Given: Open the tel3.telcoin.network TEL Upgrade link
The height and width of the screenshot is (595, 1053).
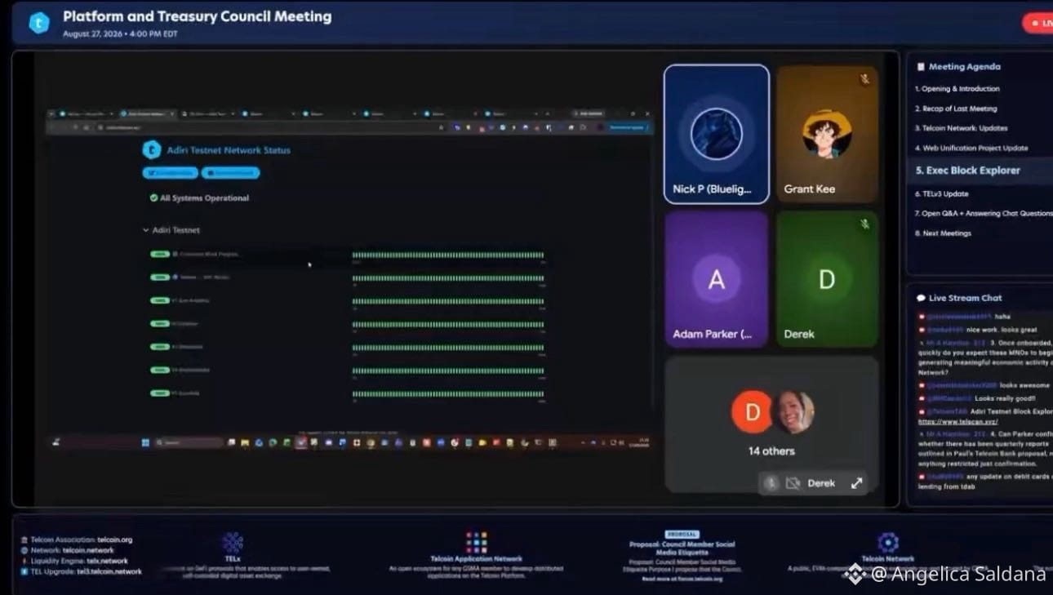Looking at the screenshot, I should [111, 572].
